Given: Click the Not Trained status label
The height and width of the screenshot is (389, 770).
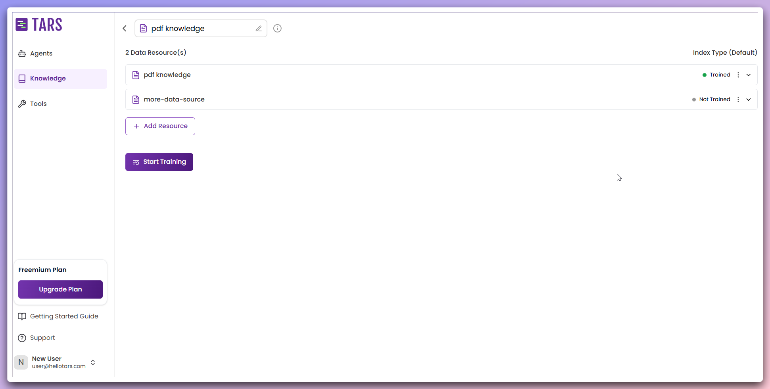Looking at the screenshot, I should tap(714, 100).
